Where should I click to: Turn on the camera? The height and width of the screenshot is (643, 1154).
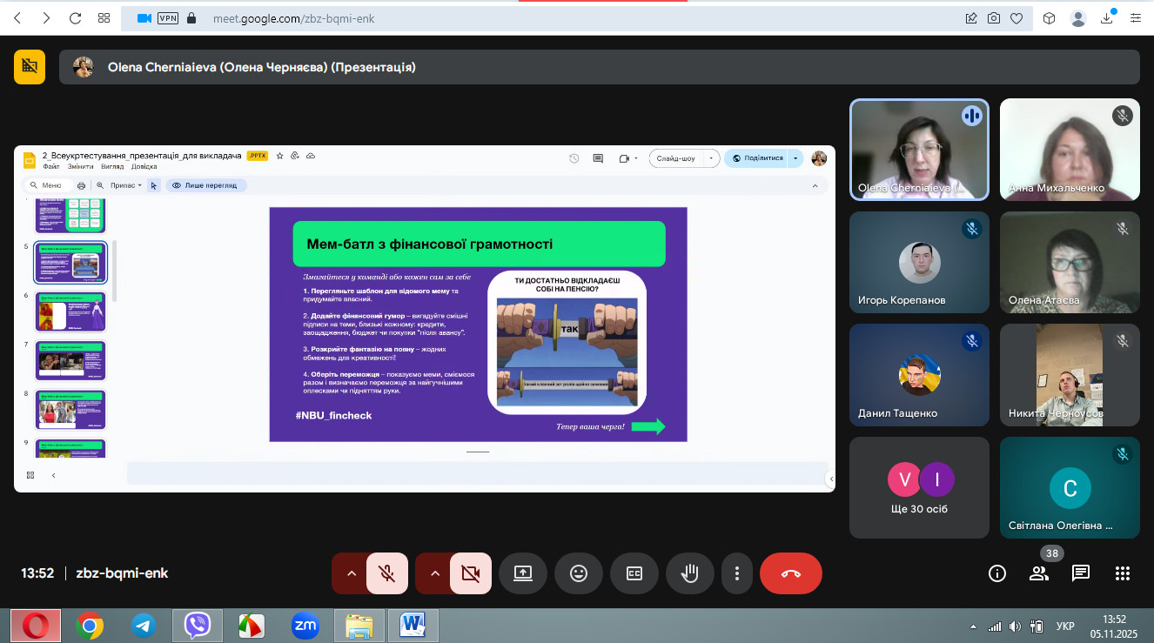tap(471, 573)
